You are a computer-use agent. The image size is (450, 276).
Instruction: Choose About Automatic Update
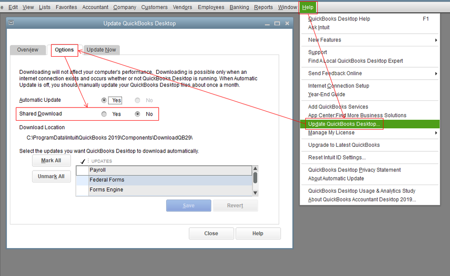tap(370, 178)
